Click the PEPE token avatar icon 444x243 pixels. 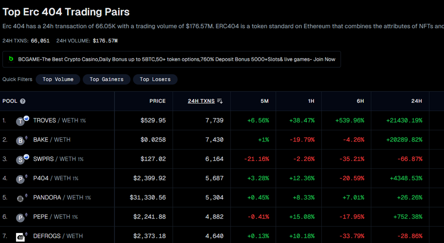click(x=20, y=218)
